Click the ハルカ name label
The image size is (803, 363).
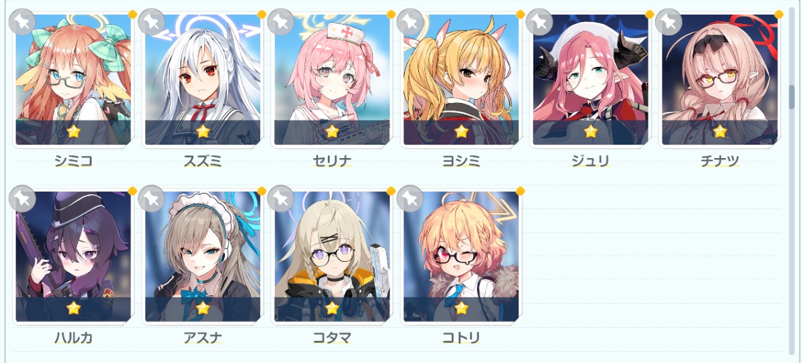[74, 338]
